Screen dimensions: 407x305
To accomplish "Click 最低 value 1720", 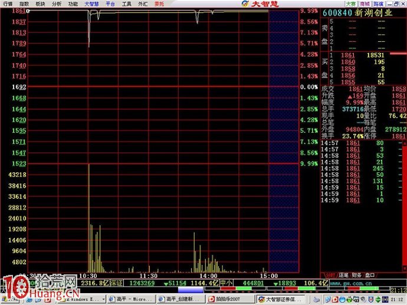I will [x=399, y=109].
